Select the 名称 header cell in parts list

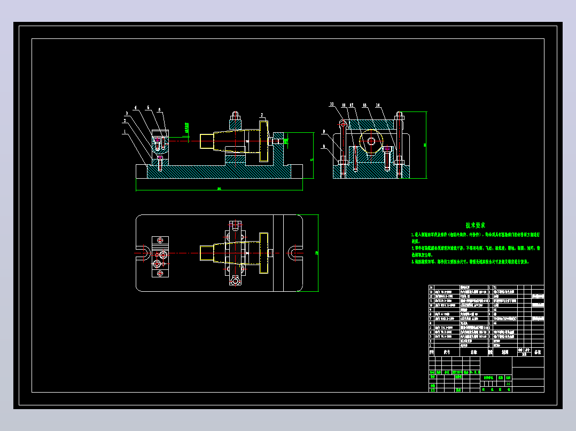[x=474, y=352]
